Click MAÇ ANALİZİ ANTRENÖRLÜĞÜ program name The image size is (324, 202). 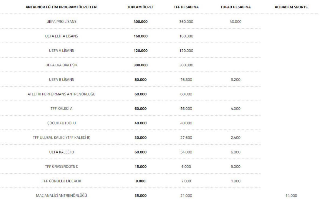click(62, 196)
